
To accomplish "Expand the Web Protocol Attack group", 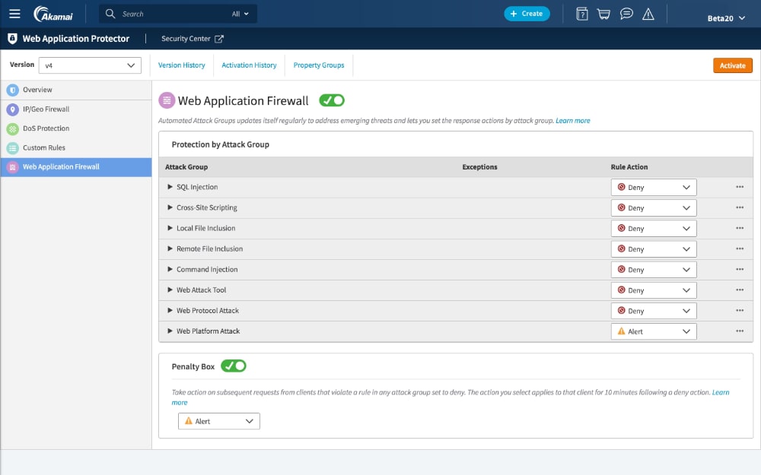I will tap(170, 310).
